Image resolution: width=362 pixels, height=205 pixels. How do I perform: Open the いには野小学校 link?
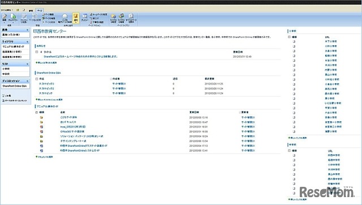(x=333, y=103)
